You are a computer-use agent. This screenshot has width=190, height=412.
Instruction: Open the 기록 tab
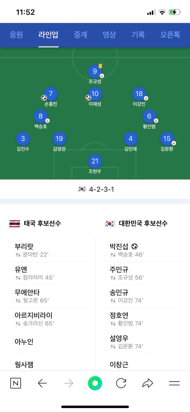138,35
